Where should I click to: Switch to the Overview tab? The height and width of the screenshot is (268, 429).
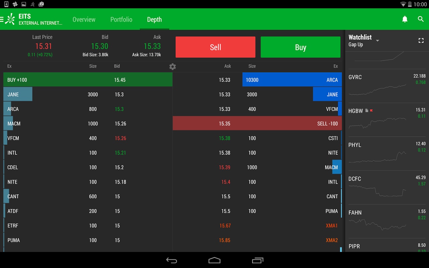(x=84, y=19)
